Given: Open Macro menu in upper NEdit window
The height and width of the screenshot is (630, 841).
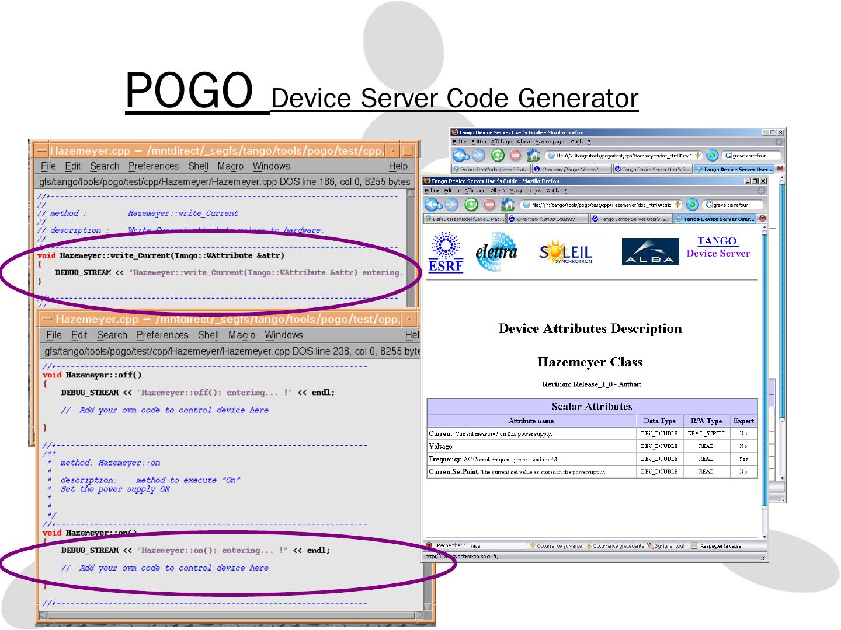Looking at the screenshot, I should [x=230, y=166].
